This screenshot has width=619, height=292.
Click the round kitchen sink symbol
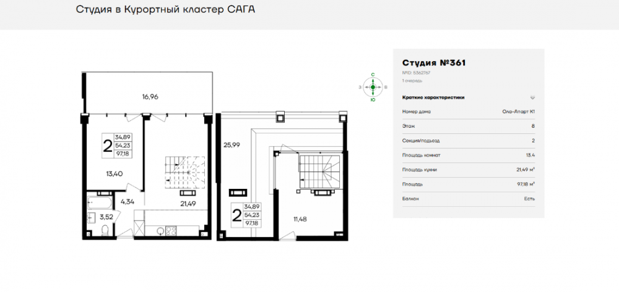(159, 231)
